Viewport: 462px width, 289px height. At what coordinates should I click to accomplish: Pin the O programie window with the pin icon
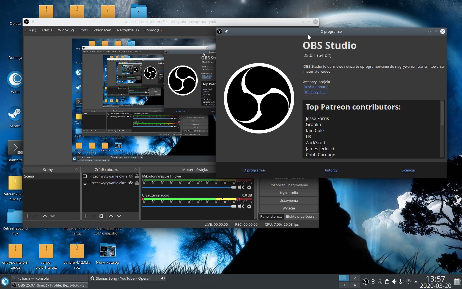point(226,31)
